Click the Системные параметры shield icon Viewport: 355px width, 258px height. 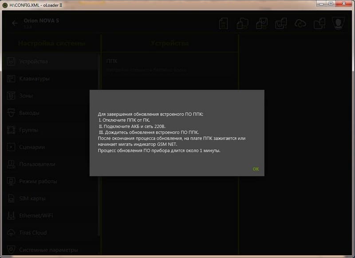11,250
